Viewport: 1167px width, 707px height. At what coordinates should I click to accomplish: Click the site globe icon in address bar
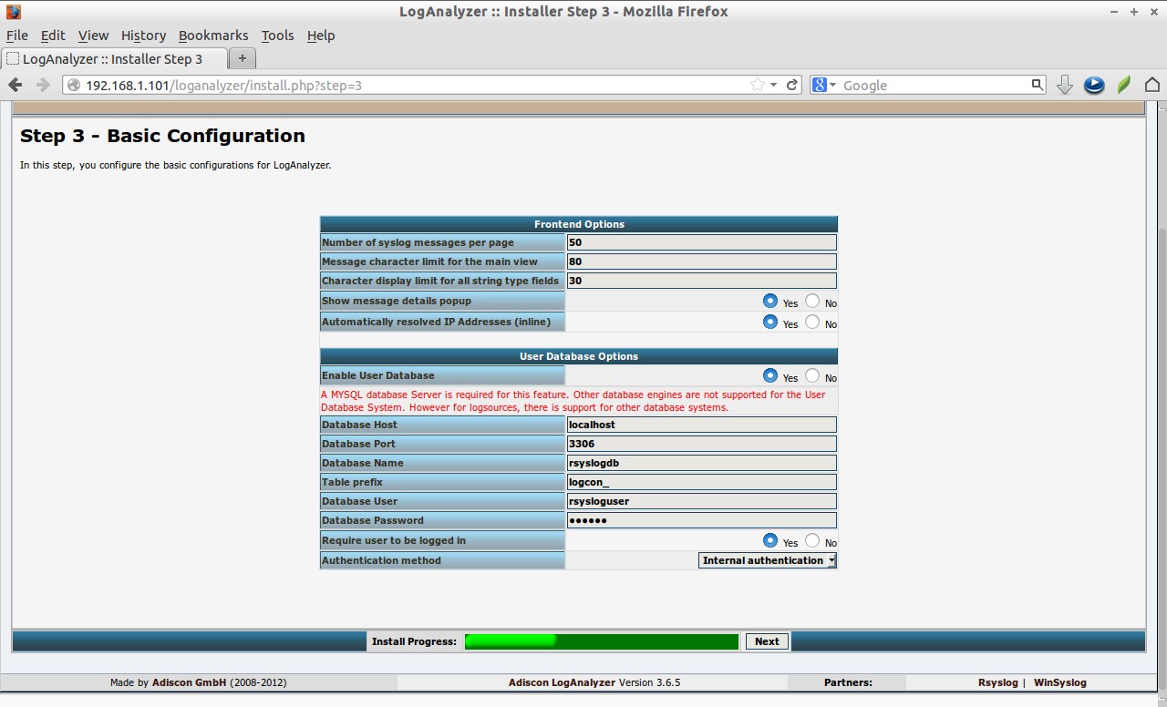point(75,85)
